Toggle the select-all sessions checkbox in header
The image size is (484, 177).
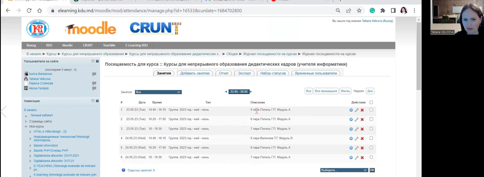[x=371, y=102]
